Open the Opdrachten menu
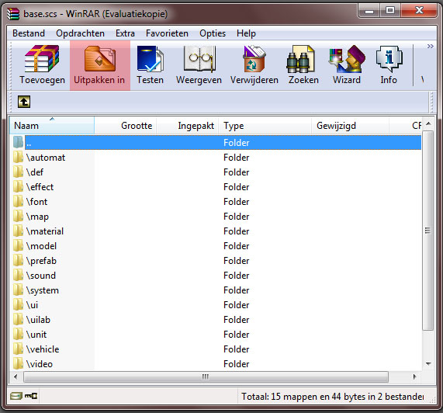This screenshot has height=413, width=443. [x=80, y=33]
